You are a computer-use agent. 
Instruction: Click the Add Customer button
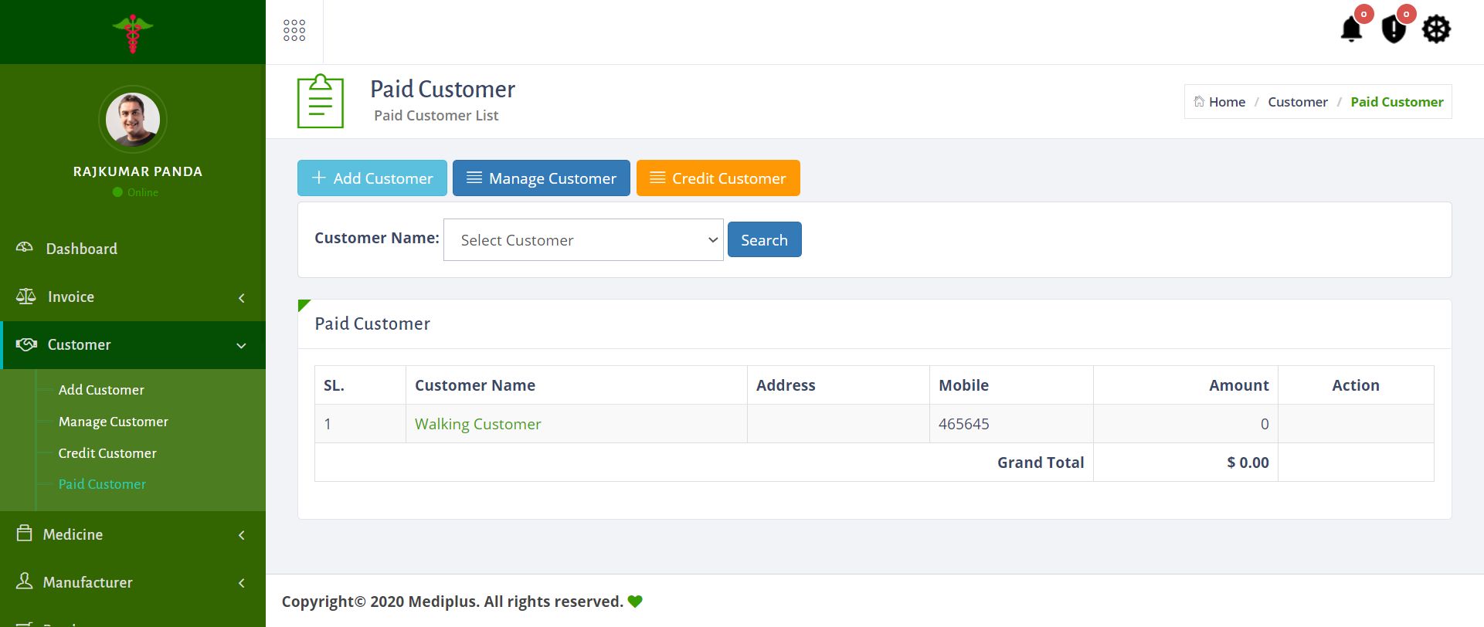pos(372,178)
